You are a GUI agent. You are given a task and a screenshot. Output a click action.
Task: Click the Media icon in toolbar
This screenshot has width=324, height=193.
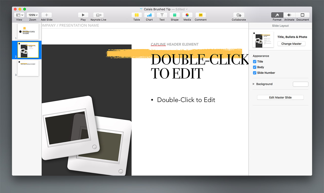[187, 15]
